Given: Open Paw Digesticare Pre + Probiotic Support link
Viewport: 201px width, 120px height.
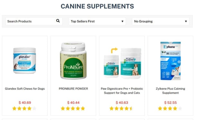Looking at the screenshot, I should 122,91.
